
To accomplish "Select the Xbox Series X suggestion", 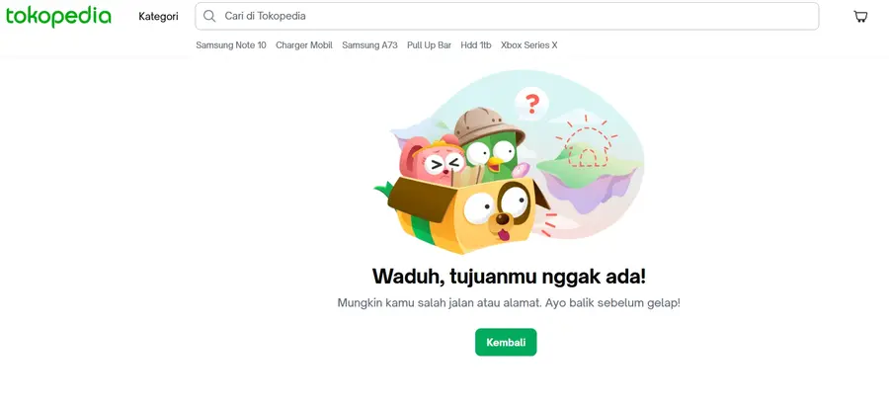I will [x=529, y=44].
